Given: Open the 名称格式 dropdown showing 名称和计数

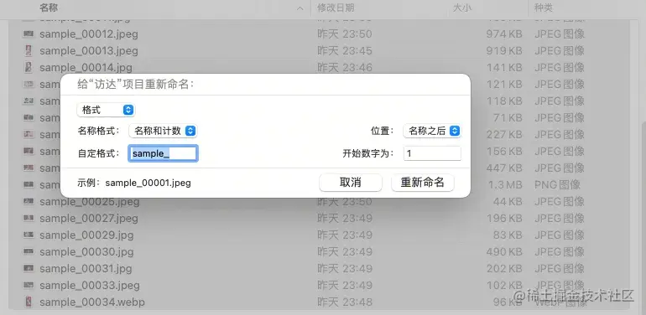Looking at the screenshot, I should point(163,131).
